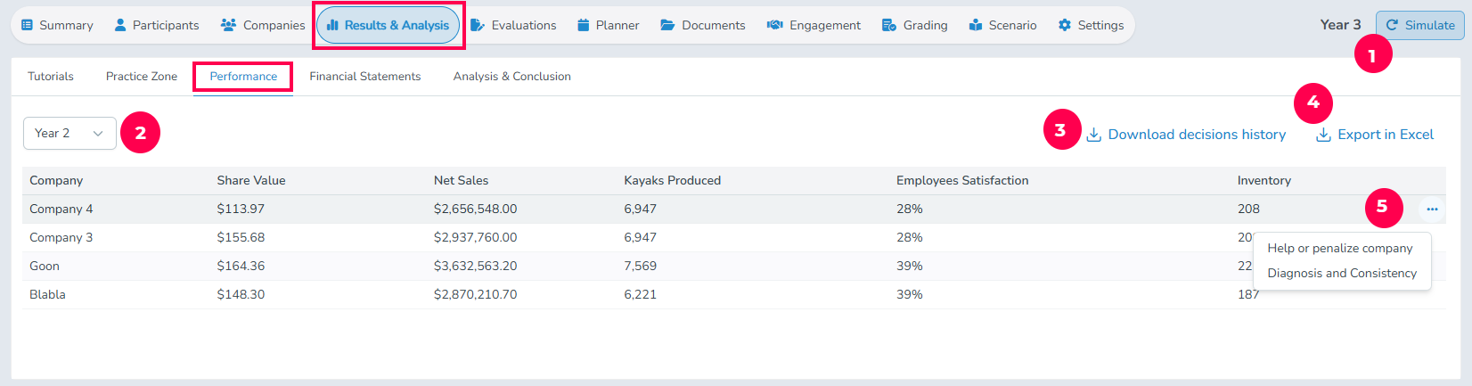This screenshot has width=1472, height=386.
Task: Choose Diagnosis and Consistency menu item
Action: click(x=1341, y=273)
